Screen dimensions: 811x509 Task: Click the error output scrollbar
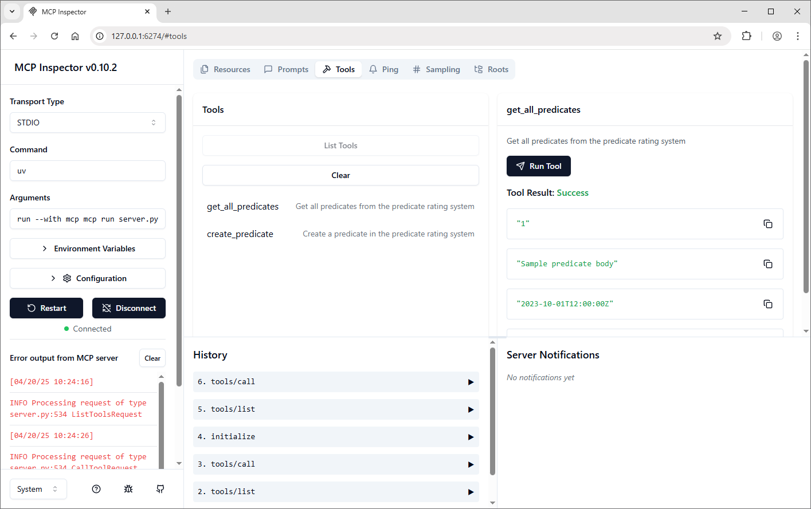[x=161, y=424]
